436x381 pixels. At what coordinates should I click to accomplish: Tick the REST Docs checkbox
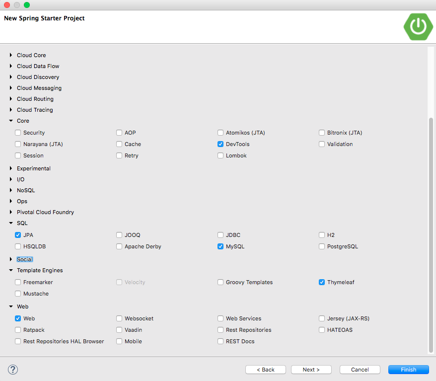tap(220, 341)
